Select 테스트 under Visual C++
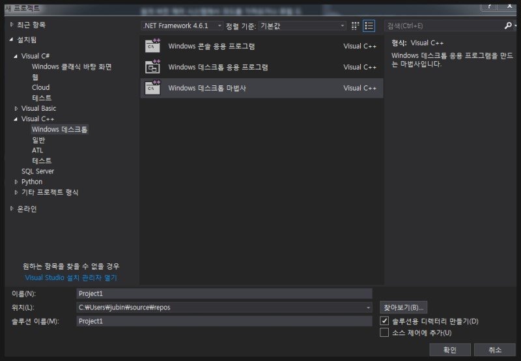This screenshot has width=521, height=361. [42, 161]
